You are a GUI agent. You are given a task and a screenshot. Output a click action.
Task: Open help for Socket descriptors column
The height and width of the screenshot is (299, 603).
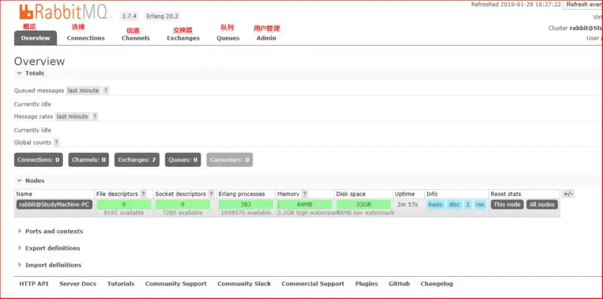[x=211, y=194]
